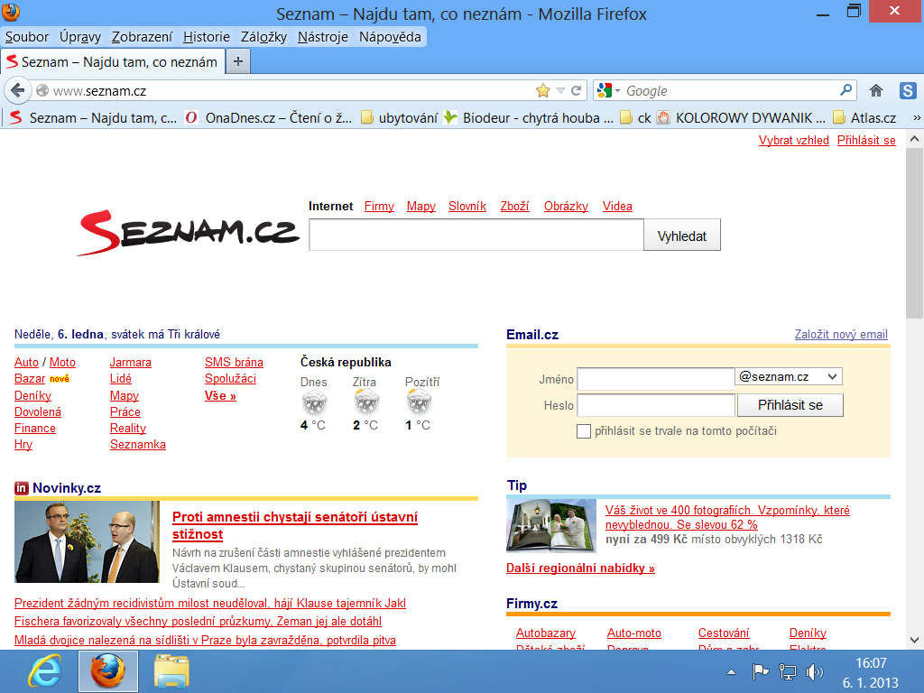The image size is (924, 693).
Task: Open the Úpravy menu
Action: [80, 37]
